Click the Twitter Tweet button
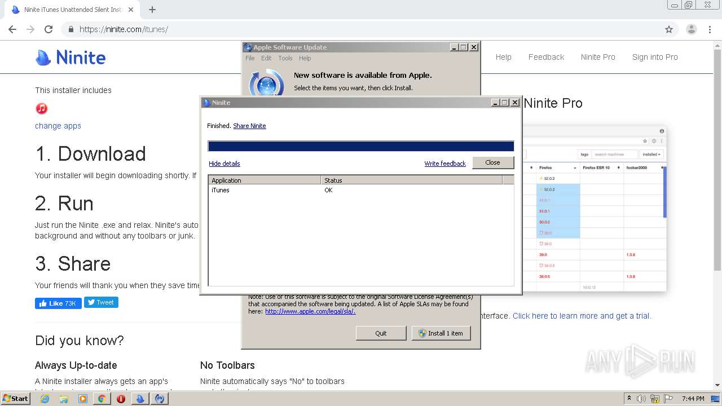This screenshot has height=406, width=722. (x=101, y=302)
